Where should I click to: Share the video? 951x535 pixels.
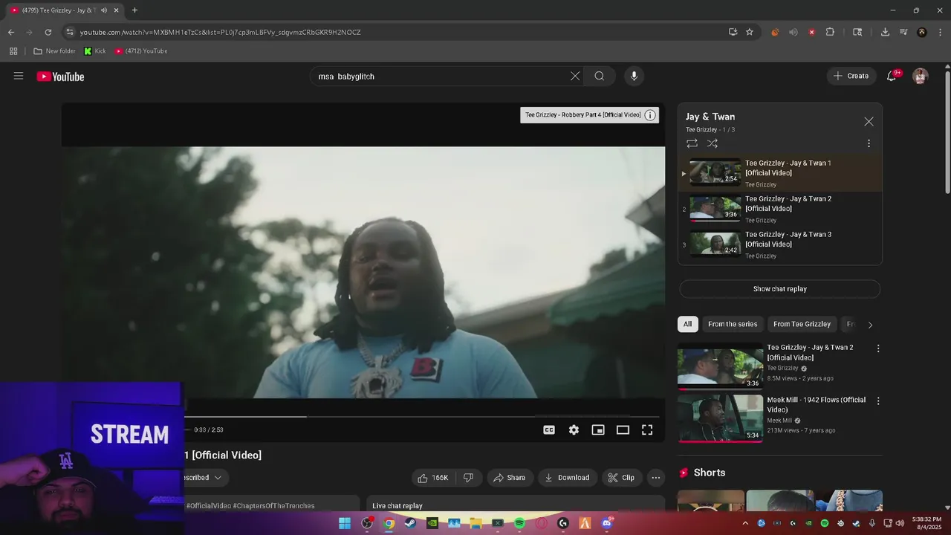tap(509, 478)
